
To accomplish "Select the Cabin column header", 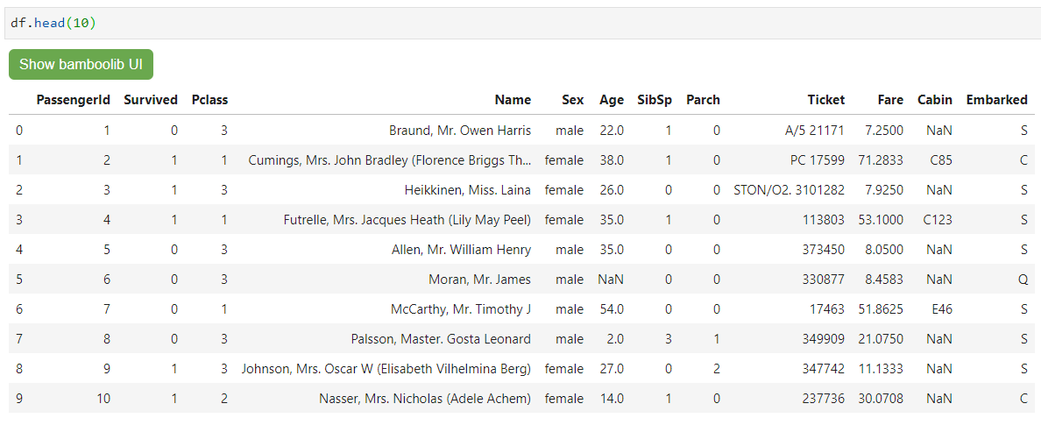I will pos(935,100).
